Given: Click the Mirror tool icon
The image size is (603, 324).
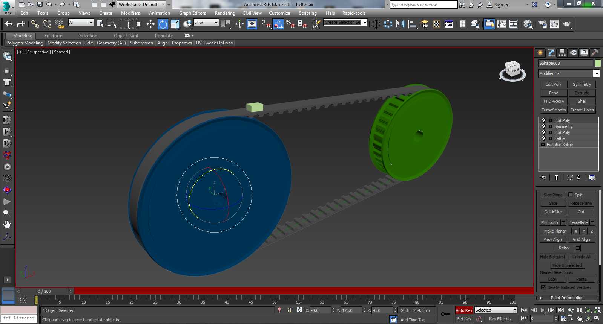Looking at the screenshot, I should point(400,24).
